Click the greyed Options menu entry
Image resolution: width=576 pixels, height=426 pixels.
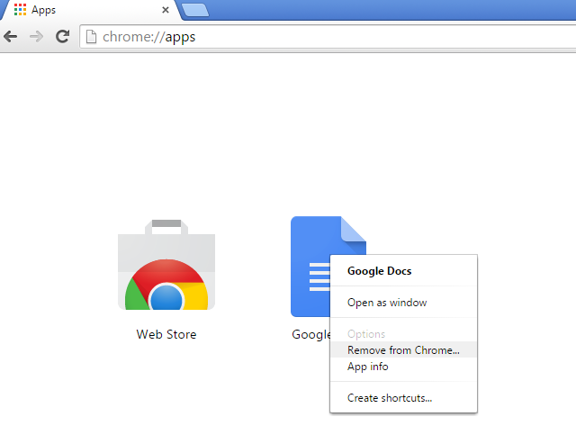[403, 334]
